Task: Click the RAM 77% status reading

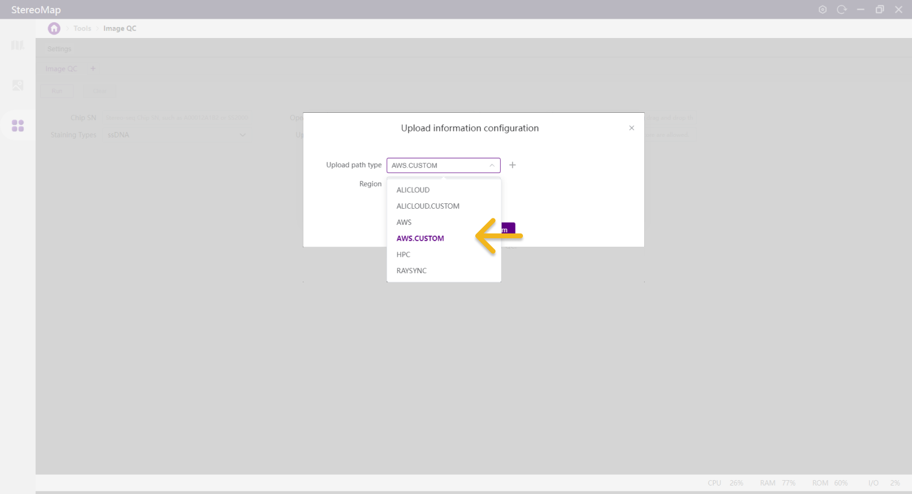Action: point(778,483)
